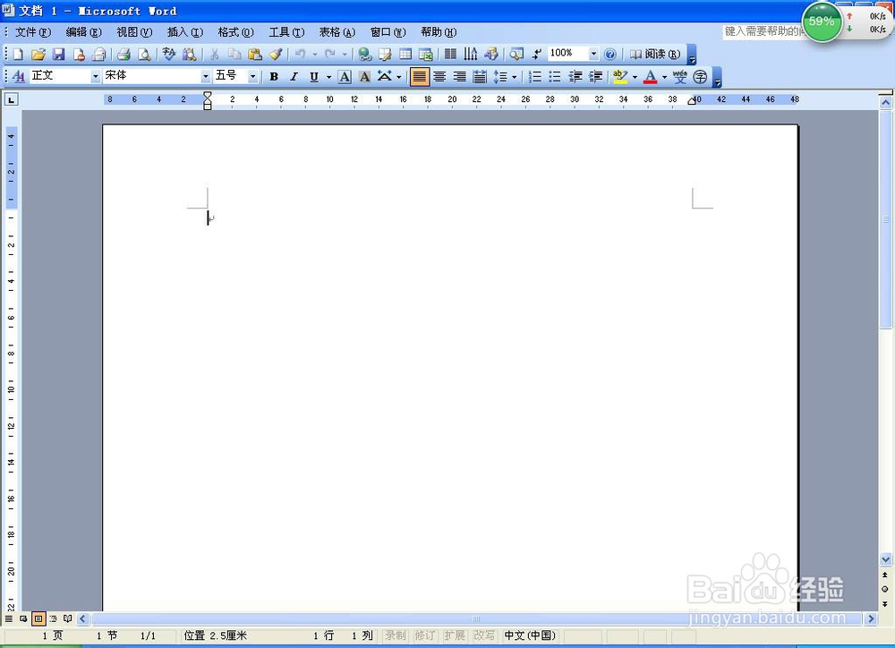Viewport: 895px width, 648px height.
Task: Switch to Normal view at bottom left
Action: tap(9, 618)
